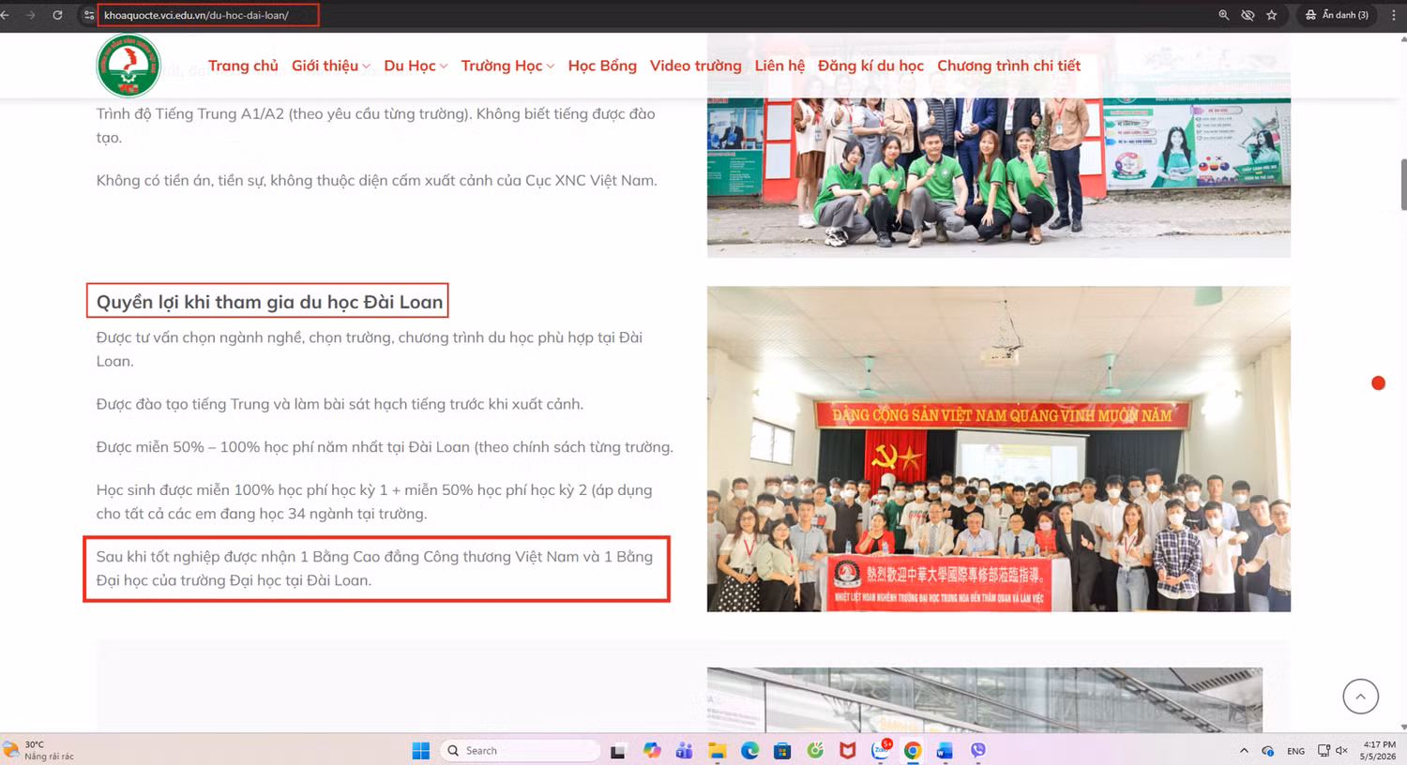Click the zoom magnifier icon in address bar
Viewport: 1407px width, 765px height.
1223,15
